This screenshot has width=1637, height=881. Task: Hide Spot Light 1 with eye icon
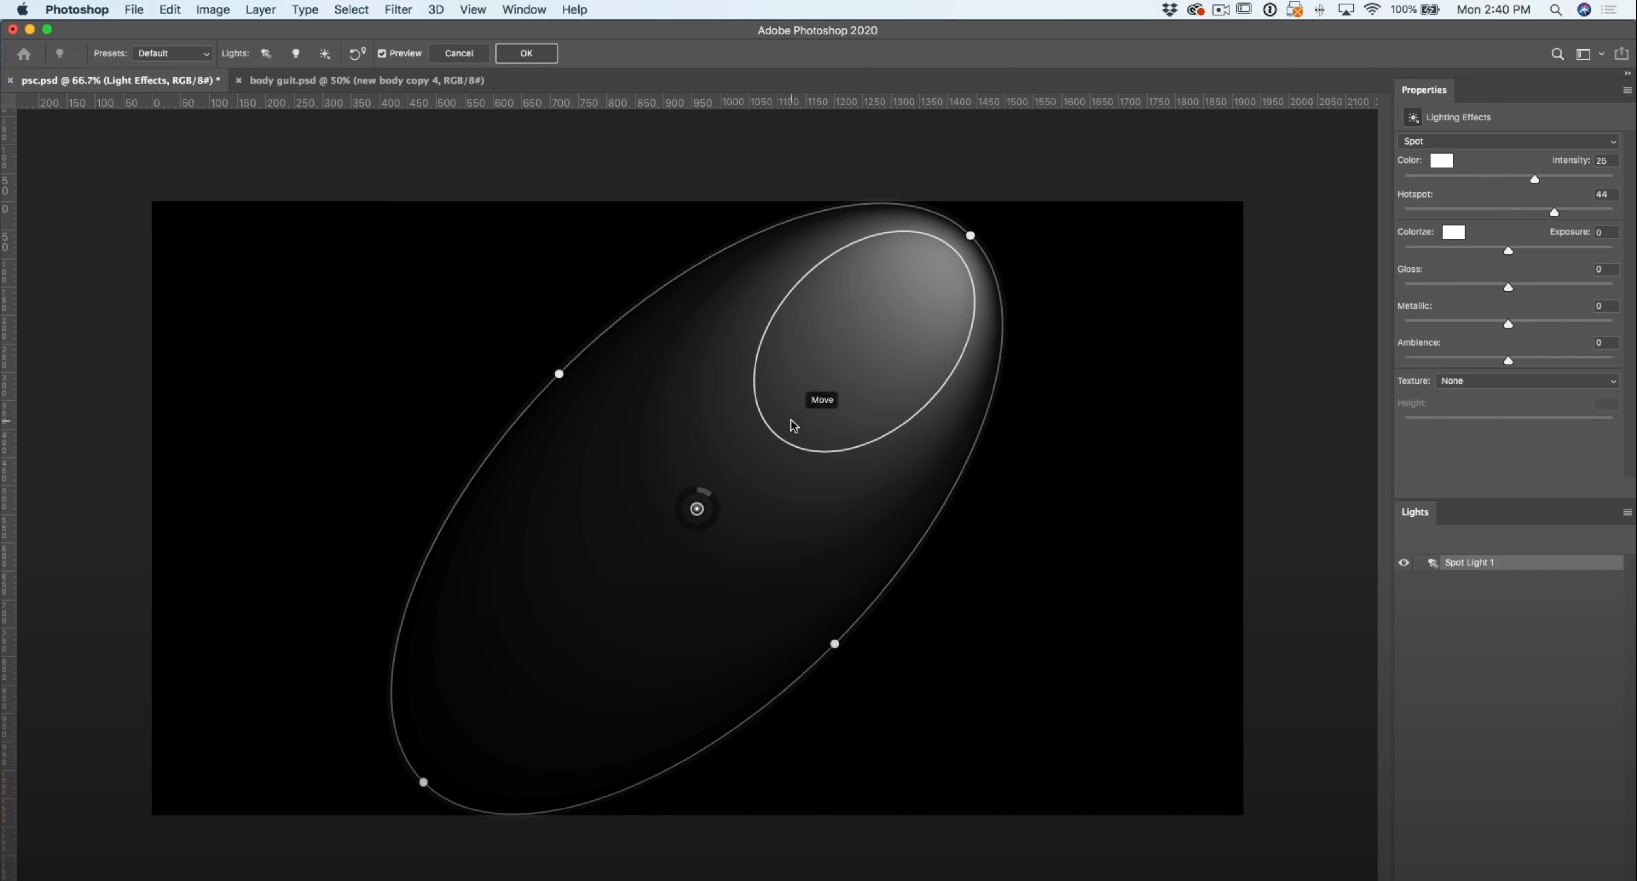tap(1404, 563)
